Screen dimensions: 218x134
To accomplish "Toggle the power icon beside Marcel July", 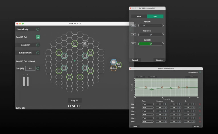I will (x=38, y=29).
